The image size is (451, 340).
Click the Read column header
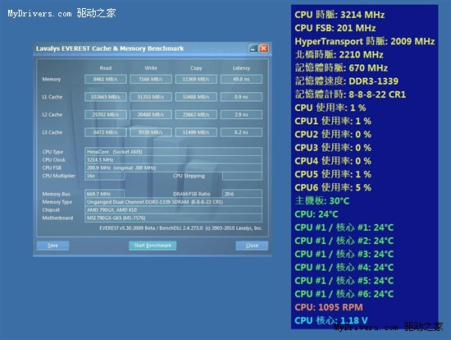click(x=106, y=68)
